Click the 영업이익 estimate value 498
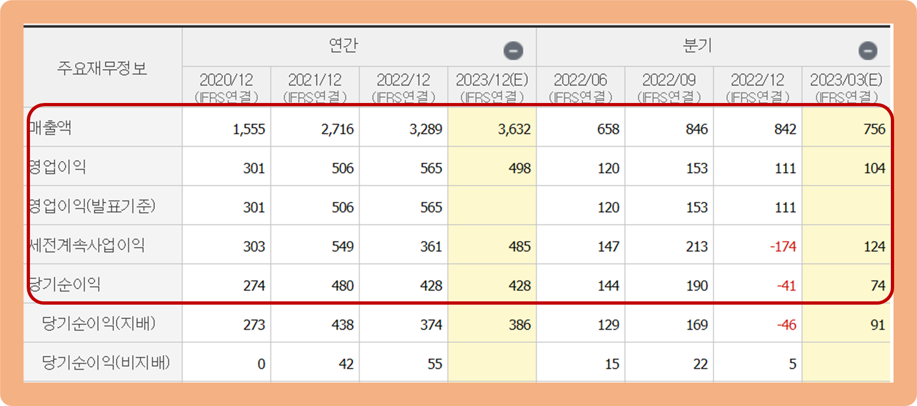The image size is (917, 406). [x=520, y=169]
